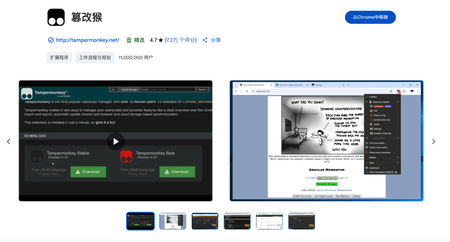
Task: Select Report a bug in the Tampermonkey menu
Action: 379,115
